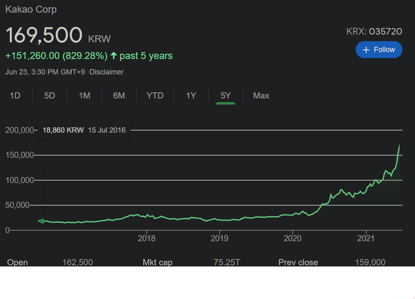Click the KRX: 035720 ticker label
This screenshot has height=299, width=415.
click(374, 31)
